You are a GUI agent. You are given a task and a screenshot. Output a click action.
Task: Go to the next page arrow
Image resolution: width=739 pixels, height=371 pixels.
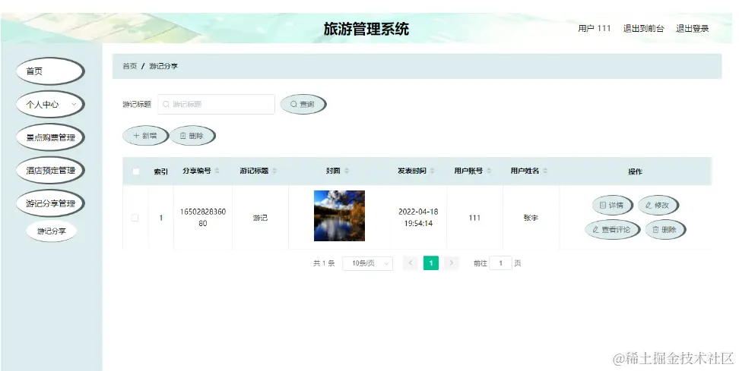click(x=452, y=263)
